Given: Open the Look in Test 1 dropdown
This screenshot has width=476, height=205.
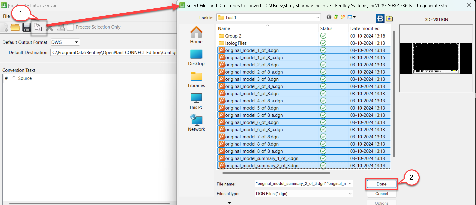Looking at the screenshot, I should pyautogui.click(x=269, y=17).
